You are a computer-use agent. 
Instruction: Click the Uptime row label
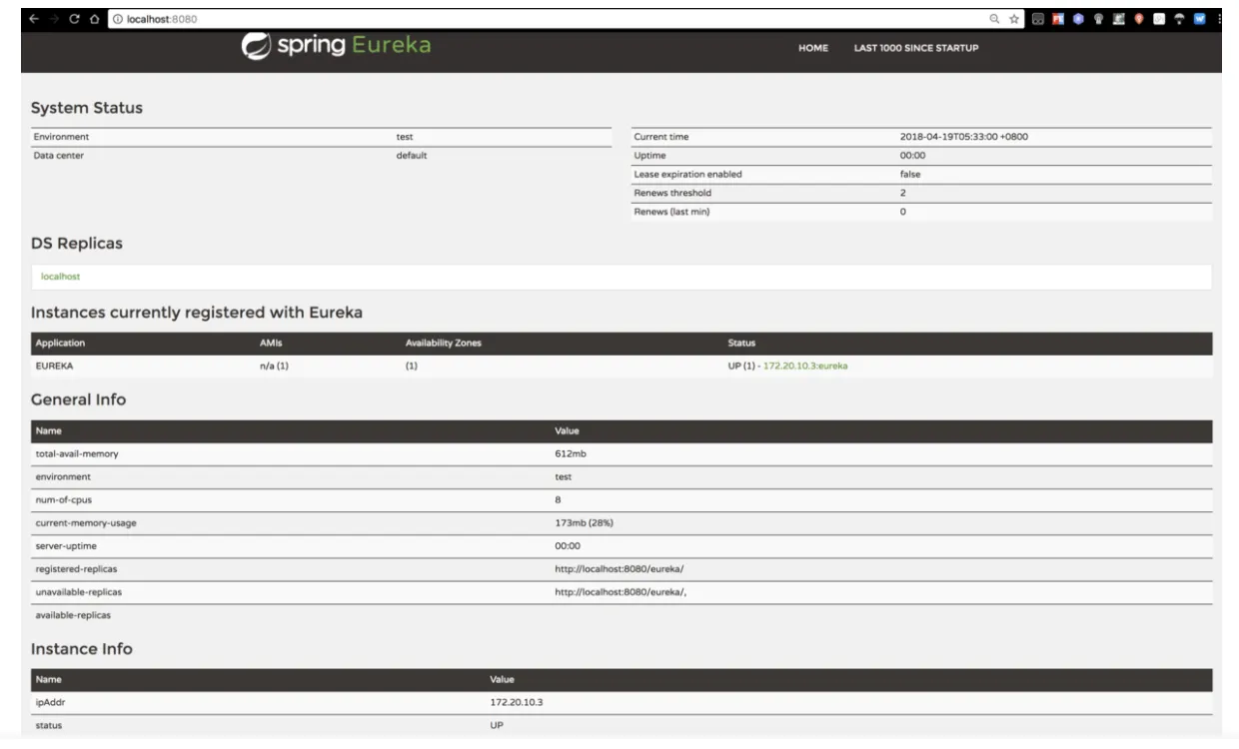point(649,156)
